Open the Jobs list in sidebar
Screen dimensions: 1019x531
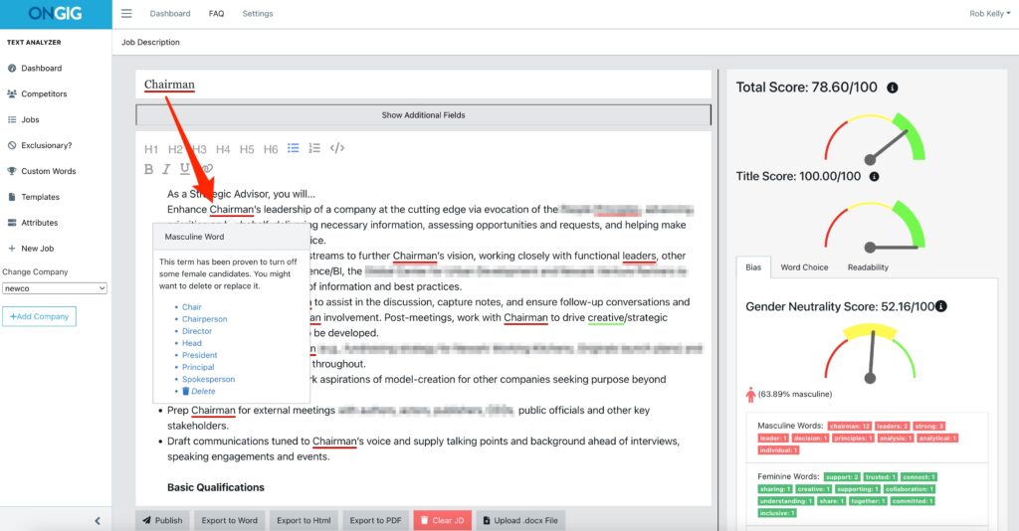click(24, 120)
